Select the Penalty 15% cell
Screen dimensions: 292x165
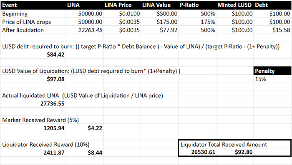tap(272, 79)
